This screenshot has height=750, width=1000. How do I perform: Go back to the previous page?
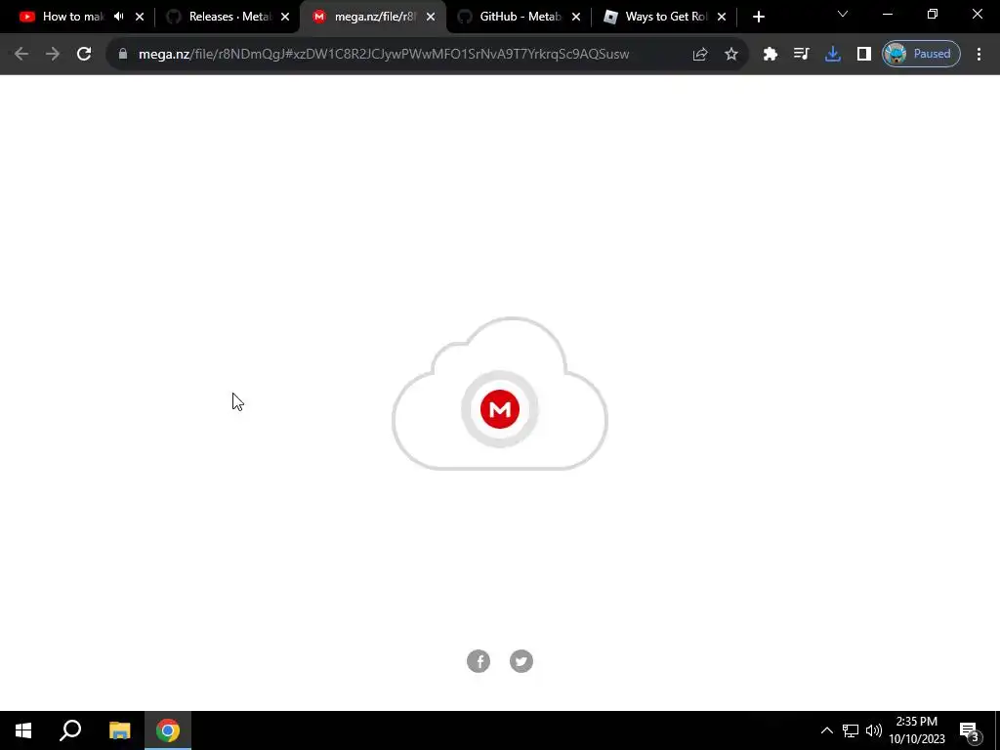pos(21,55)
